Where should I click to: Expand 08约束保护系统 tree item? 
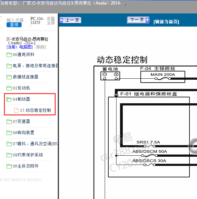click(x=28, y=155)
